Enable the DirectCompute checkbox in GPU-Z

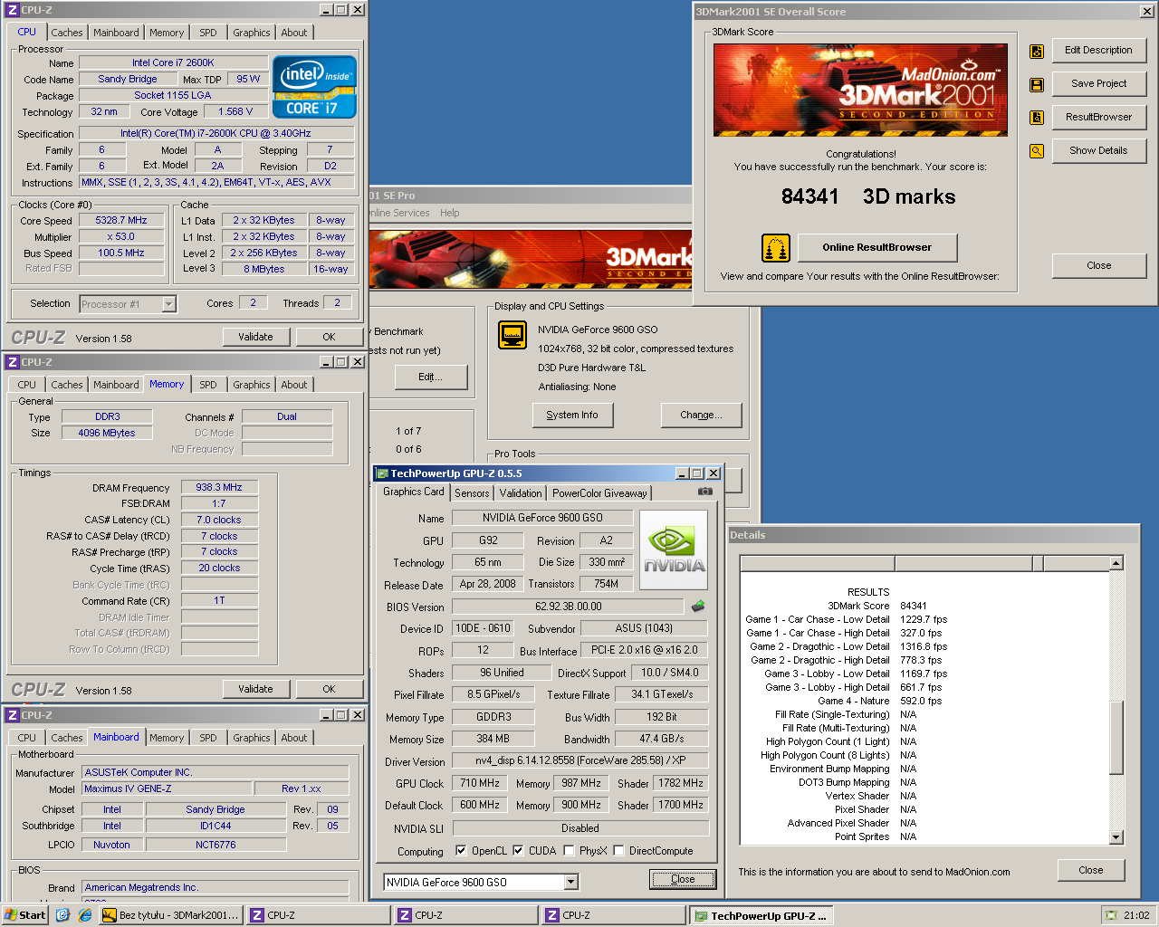(618, 851)
